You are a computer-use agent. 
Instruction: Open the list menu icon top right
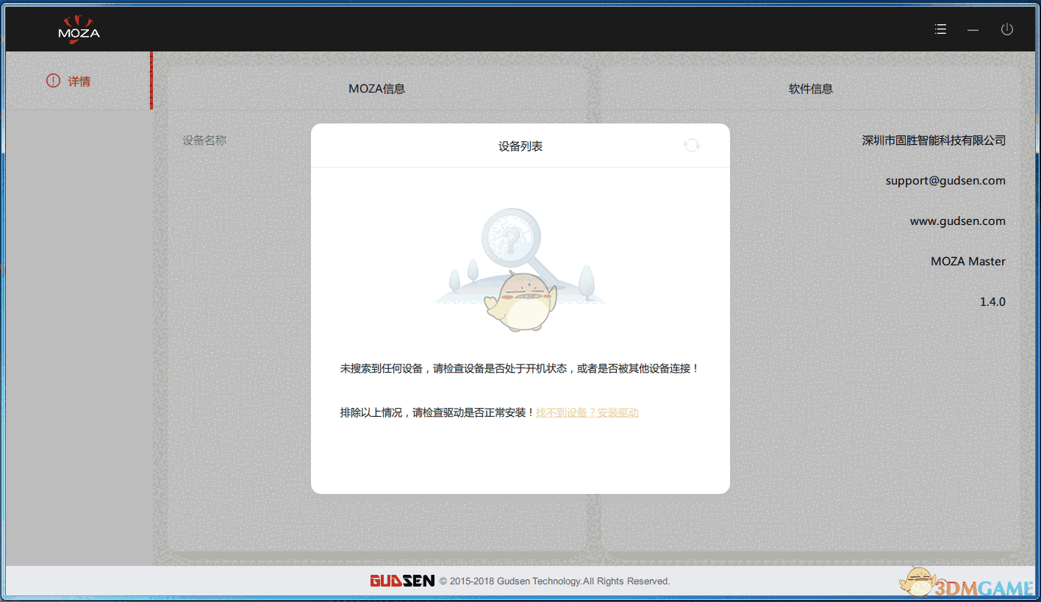tap(940, 29)
